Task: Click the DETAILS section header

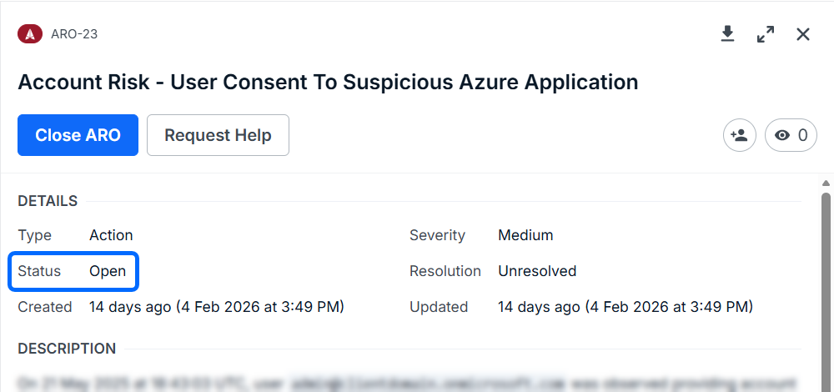Action: 48,201
